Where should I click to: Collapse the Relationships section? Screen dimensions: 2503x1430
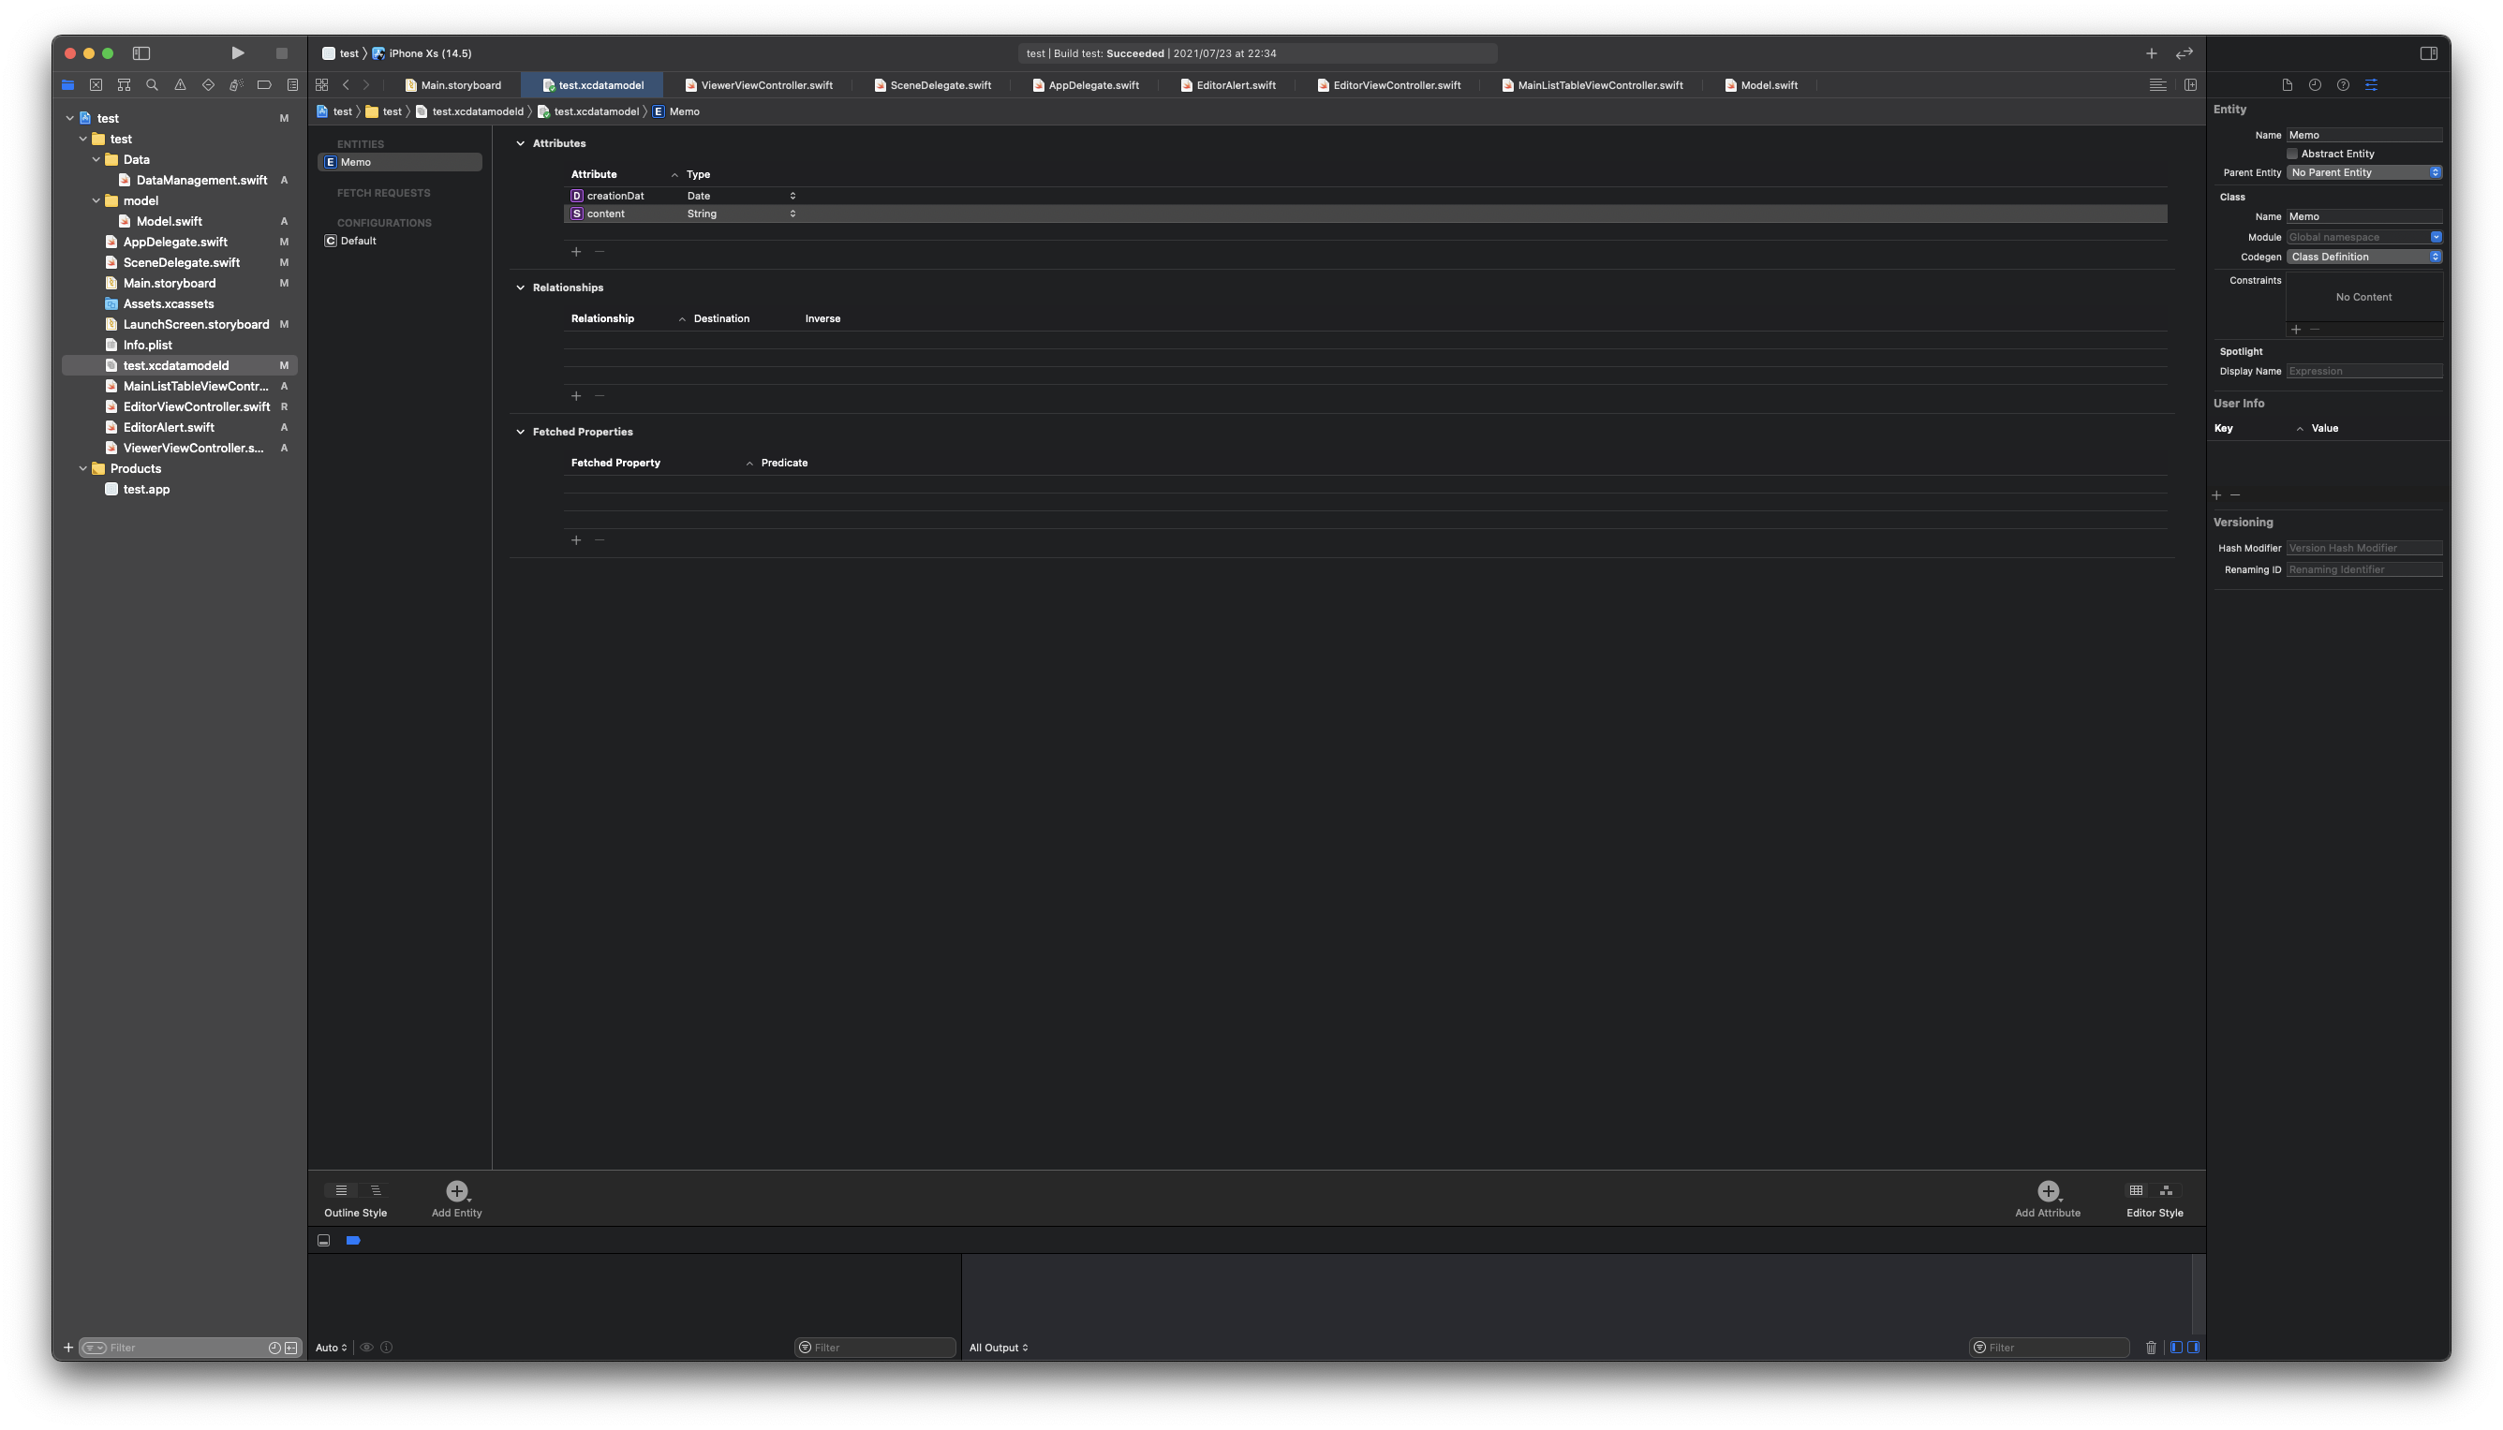click(x=521, y=287)
